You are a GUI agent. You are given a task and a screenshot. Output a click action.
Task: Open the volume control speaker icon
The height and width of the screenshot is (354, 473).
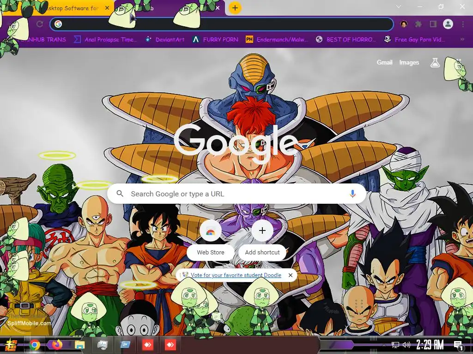click(x=406, y=345)
